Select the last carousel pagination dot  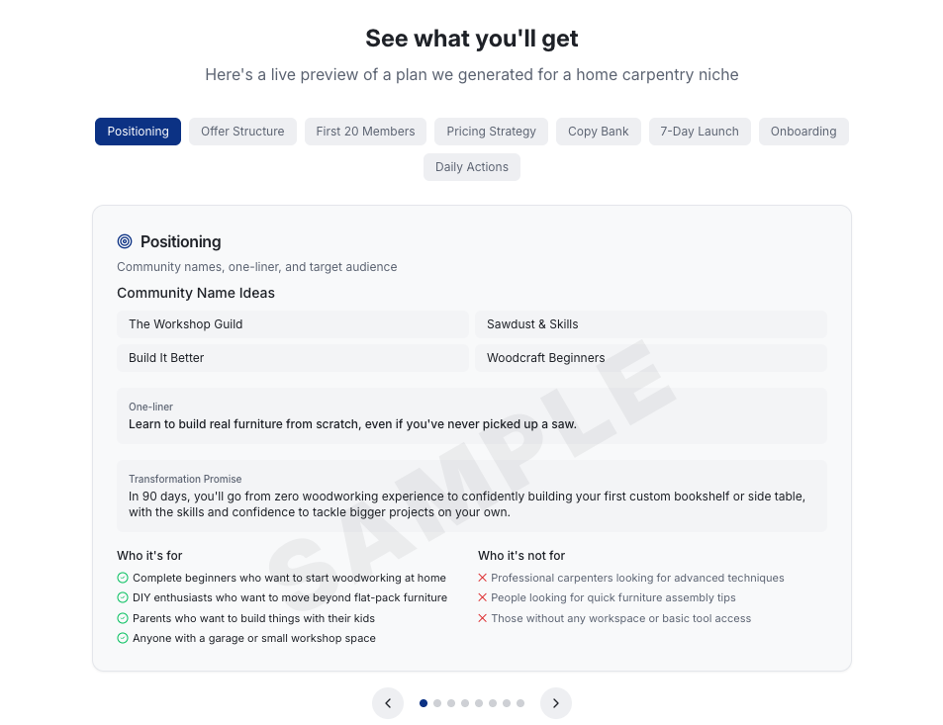[x=520, y=703]
